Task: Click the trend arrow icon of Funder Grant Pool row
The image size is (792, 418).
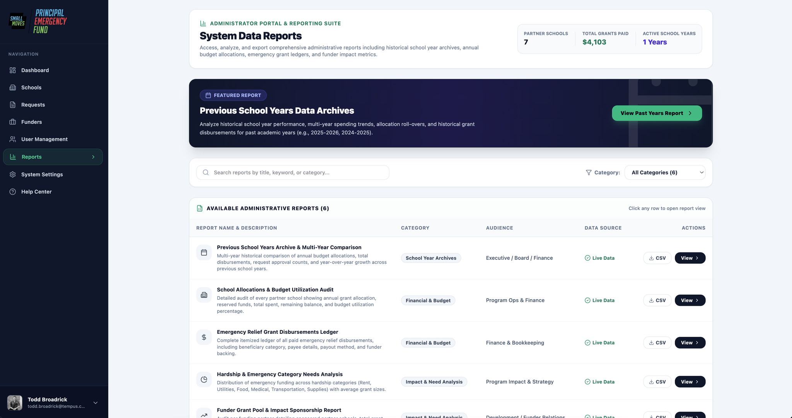Action: point(204,415)
